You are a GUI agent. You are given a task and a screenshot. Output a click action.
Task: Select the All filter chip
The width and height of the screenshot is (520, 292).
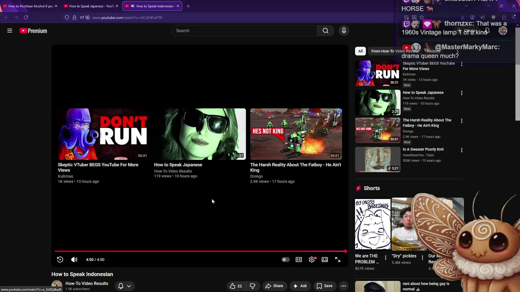pyautogui.click(x=360, y=51)
